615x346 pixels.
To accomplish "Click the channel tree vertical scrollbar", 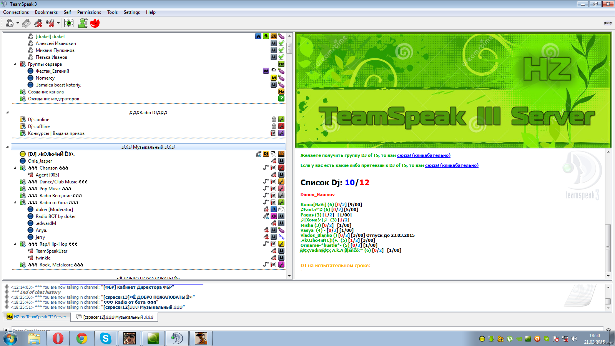I will (289, 155).
